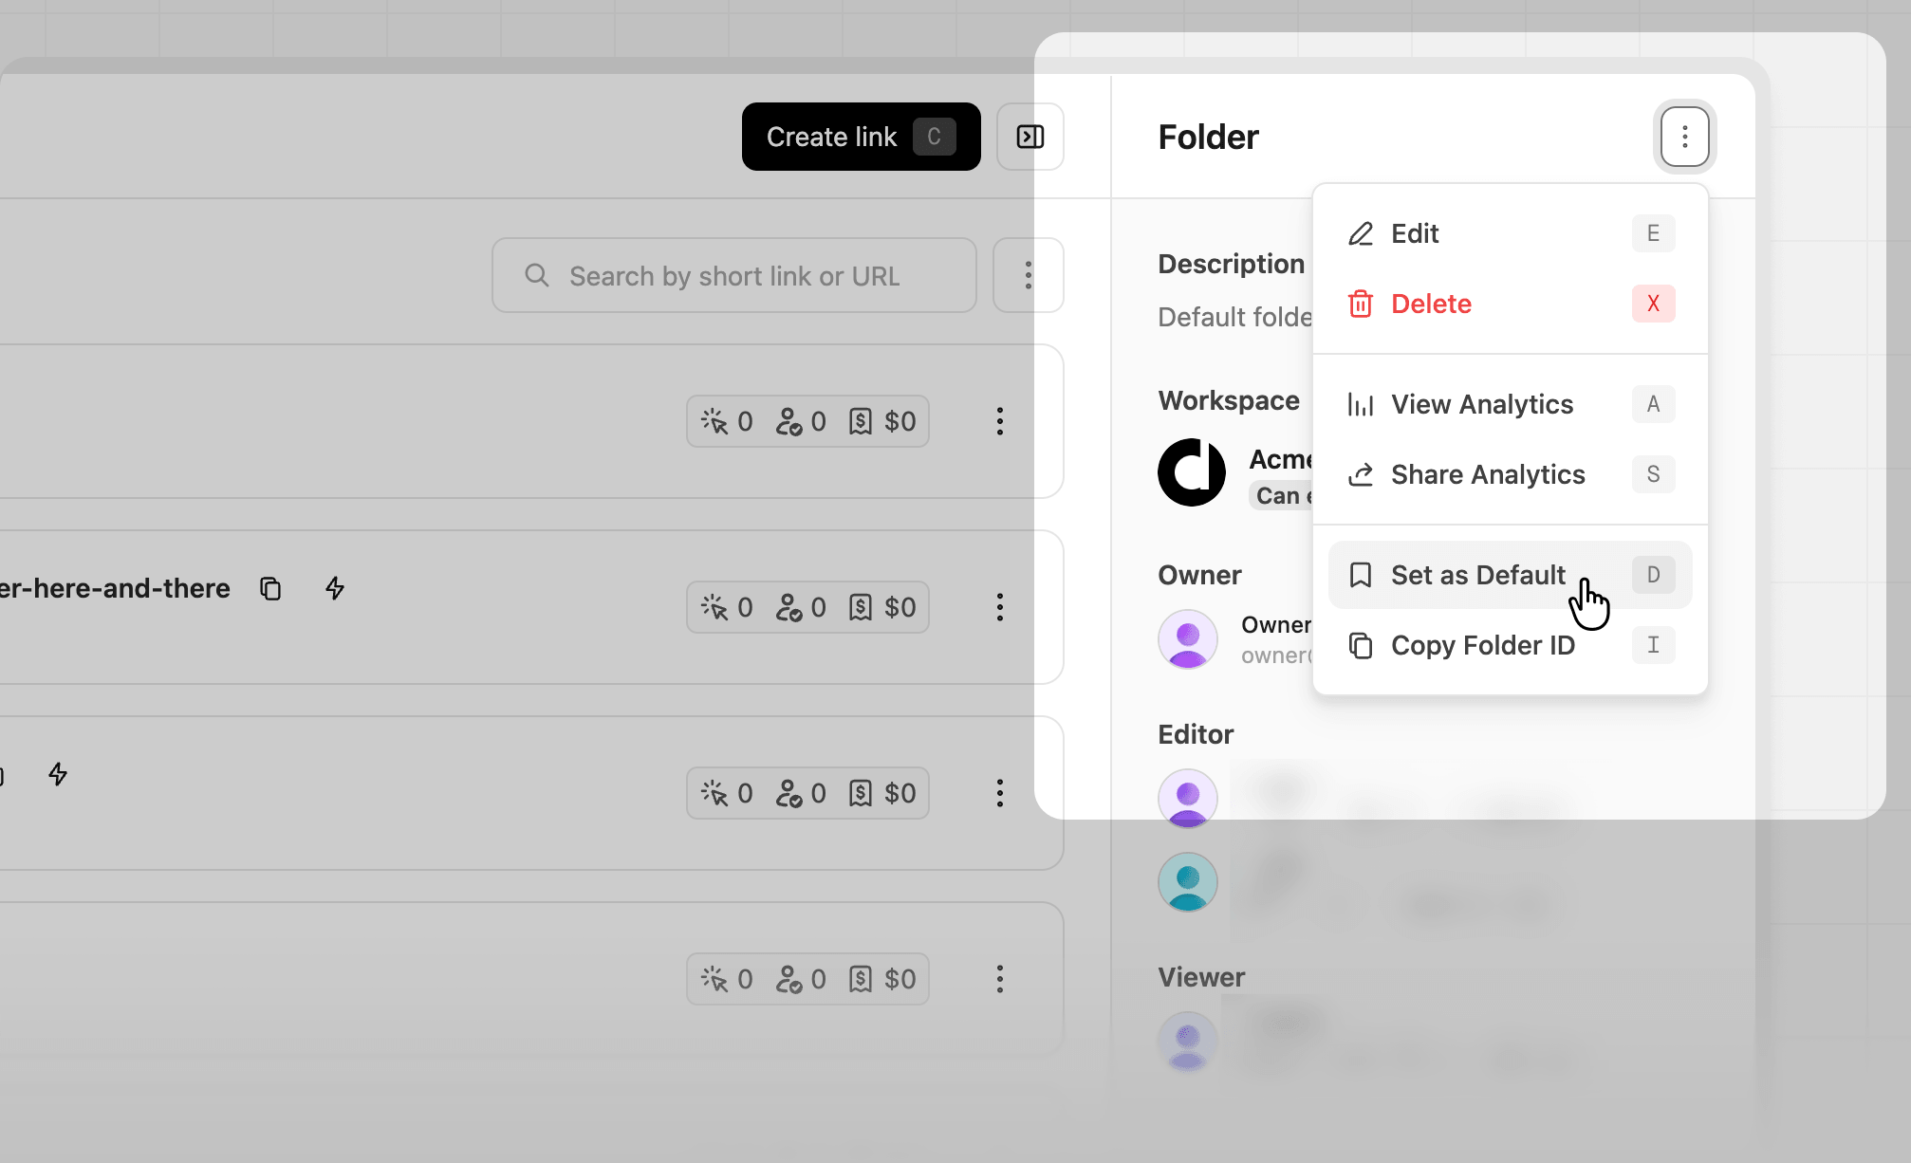This screenshot has height=1163, width=1911.
Task: Click the $0 sales stat in third link row
Action: click(882, 793)
